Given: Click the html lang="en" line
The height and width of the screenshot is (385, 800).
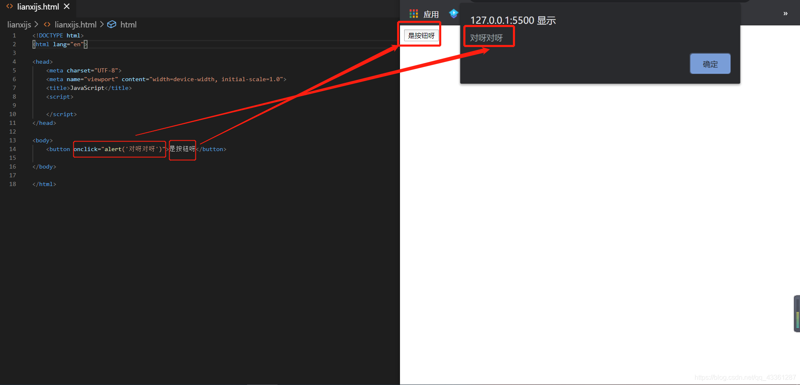Looking at the screenshot, I should click(x=60, y=44).
